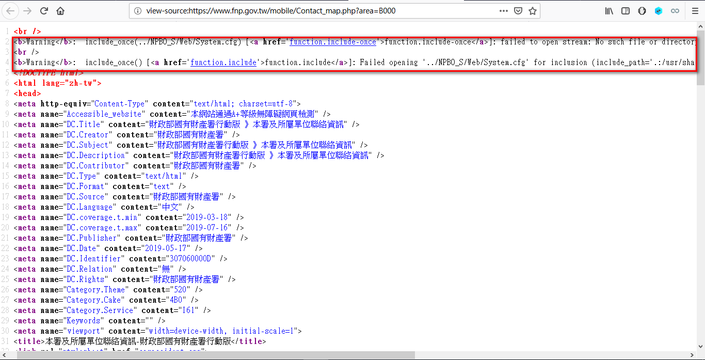Click the Keywords meta tag line
The width and height of the screenshot is (705, 360).
[90, 321]
